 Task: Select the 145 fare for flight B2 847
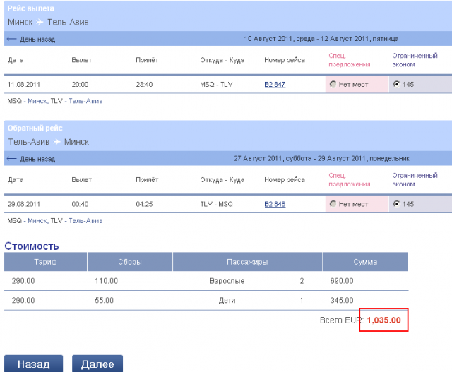tap(397, 84)
